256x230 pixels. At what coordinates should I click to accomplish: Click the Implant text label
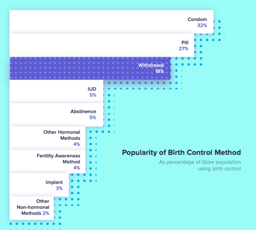tap(54, 182)
